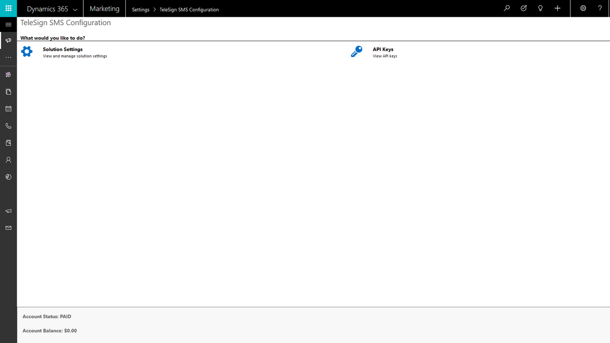Viewport: 610px width, 343px height.
Task: Open the settings gear in top bar
Action: tap(583, 9)
